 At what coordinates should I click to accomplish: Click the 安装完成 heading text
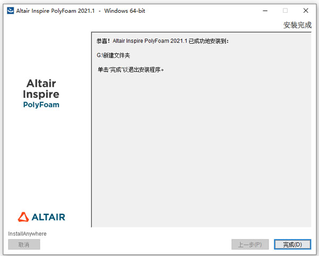297,25
